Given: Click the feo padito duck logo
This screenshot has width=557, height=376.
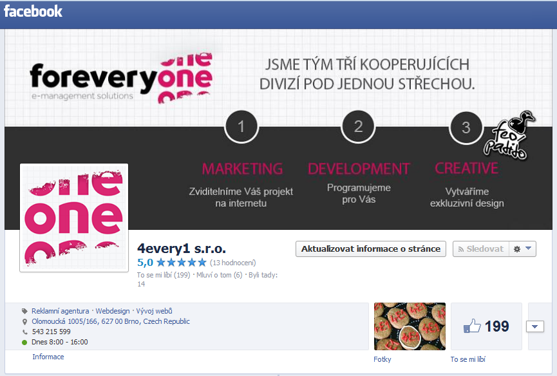Looking at the screenshot, I should (x=508, y=135).
